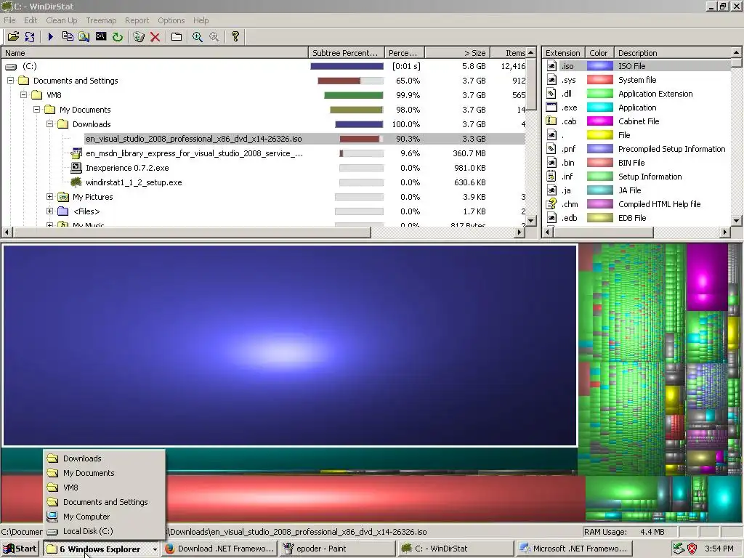Screen dimensions: 744x558
Task: Click the Properties toolbar icon
Action: click(x=176, y=36)
